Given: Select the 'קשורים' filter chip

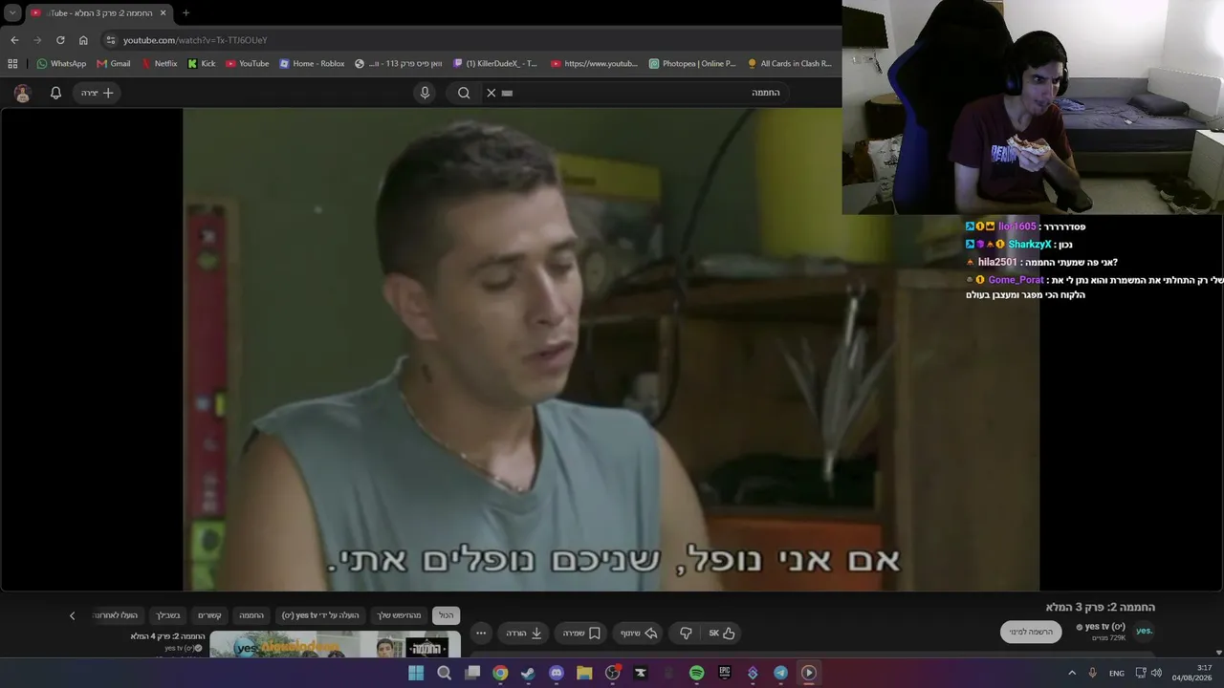Looking at the screenshot, I should tap(209, 615).
